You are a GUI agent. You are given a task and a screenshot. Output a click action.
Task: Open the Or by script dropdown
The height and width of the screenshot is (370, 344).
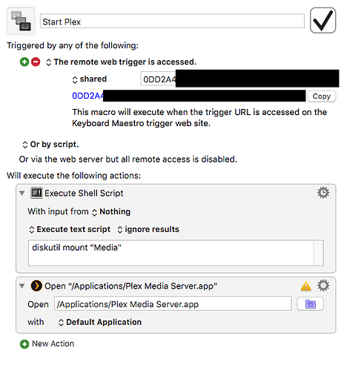pyautogui.click(x=50, y=145)
